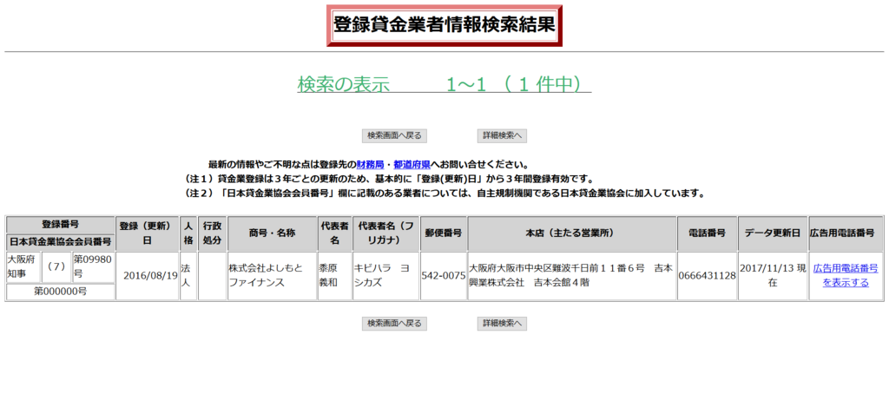The width and height of the screenshot is (889, 420).
Task: Select the （7） renewal count cell
Action: click(x=56, y=267)
